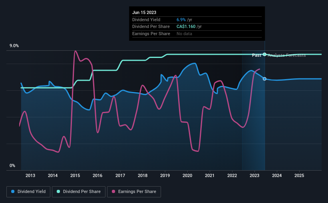The height and width of the screenshot is (203, 328).
Task: Click the 2023 x-axis label
Action: pos(254,175)
